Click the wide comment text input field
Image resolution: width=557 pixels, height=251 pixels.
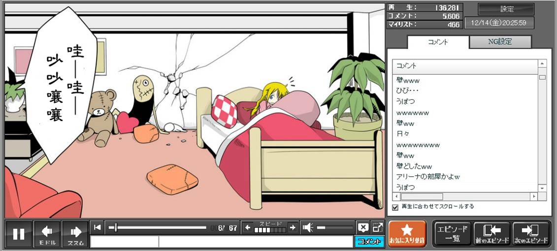point(255,242)
